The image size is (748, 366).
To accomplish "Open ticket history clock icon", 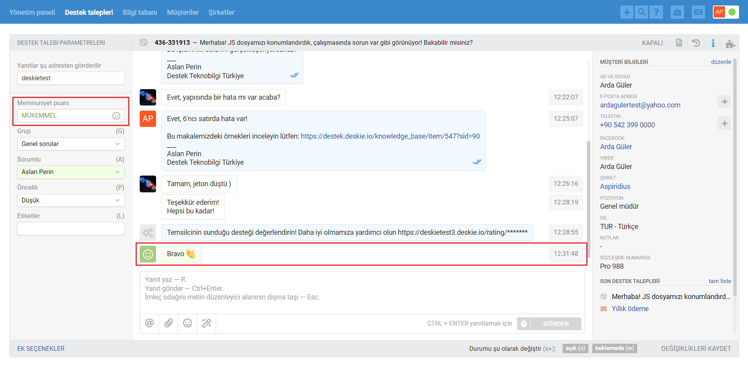I will pyautogui.click(x=696, y=43).
